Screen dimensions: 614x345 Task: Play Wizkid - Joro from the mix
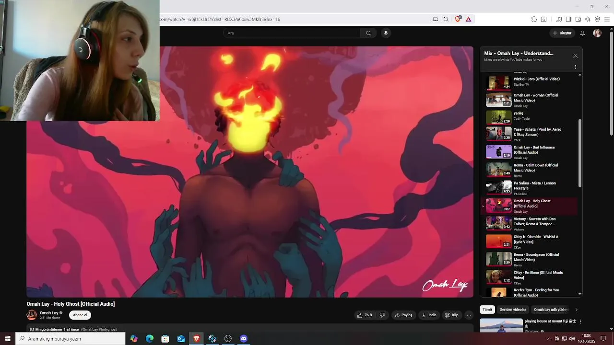click(531, 82)
